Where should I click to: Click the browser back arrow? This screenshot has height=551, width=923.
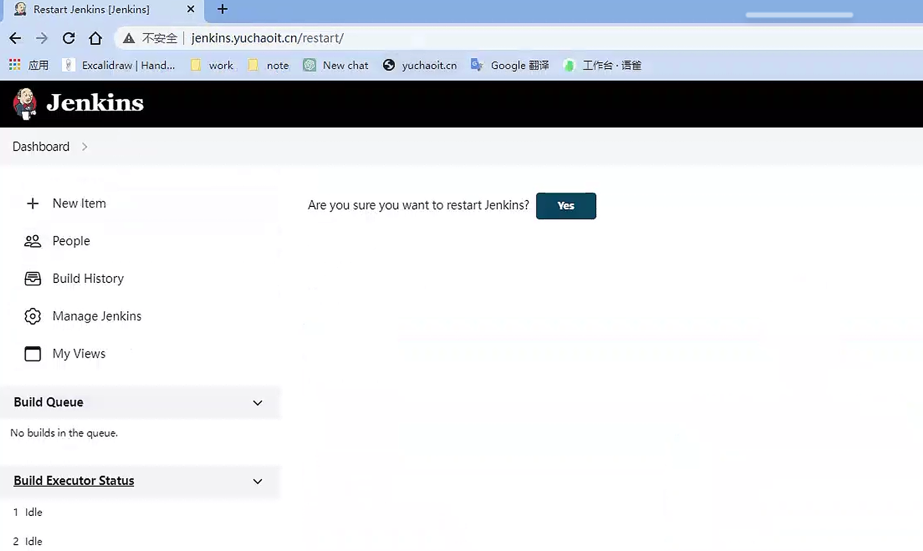coord(15,38)
